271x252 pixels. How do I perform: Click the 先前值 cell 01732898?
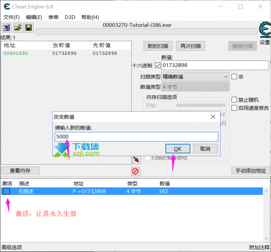tap(105, 53)
